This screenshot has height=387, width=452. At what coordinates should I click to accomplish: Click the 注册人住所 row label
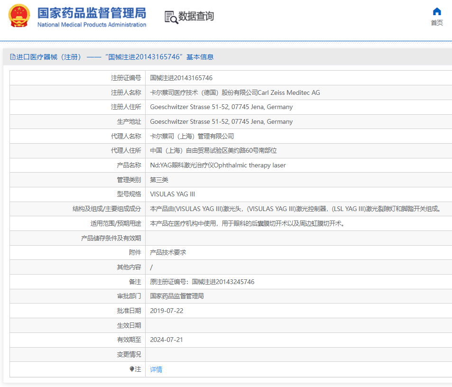pos(126,107)
